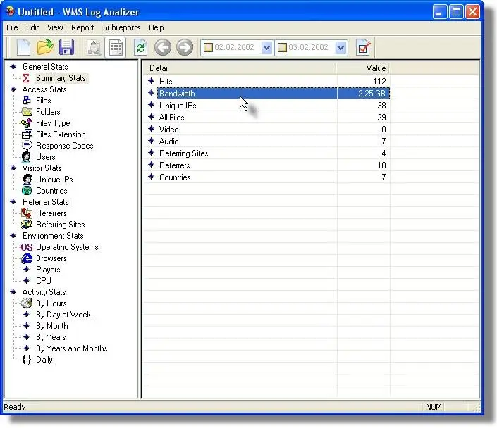Select Referrer Stats in the tree

46,202
